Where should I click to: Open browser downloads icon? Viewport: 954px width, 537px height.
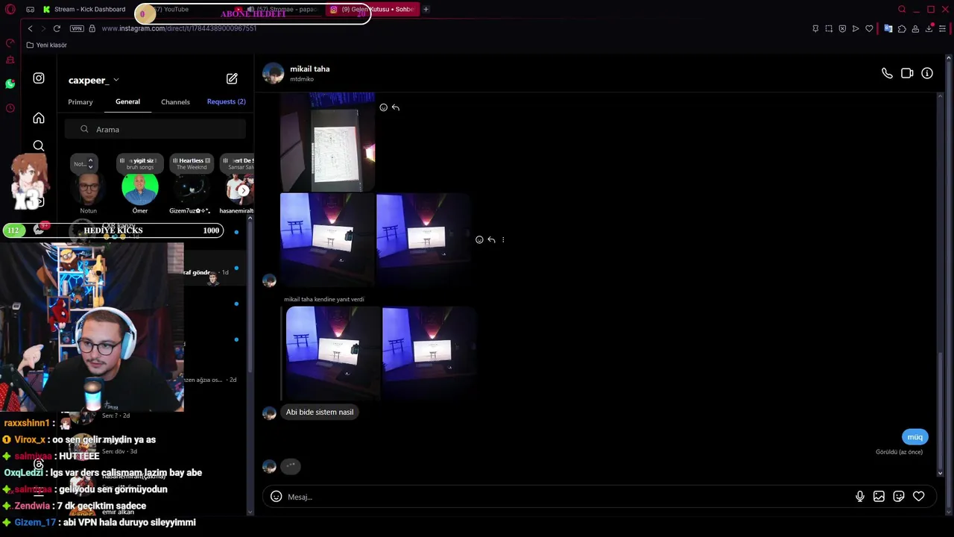tap(929, 28)
